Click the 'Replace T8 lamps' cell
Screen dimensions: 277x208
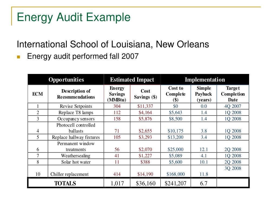(76, 112)
